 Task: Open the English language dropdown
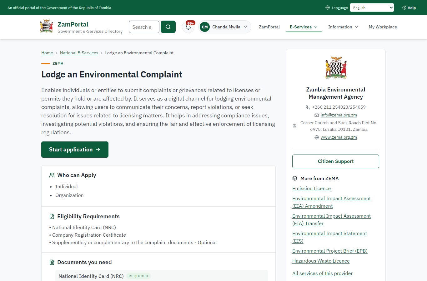point(372,7)
